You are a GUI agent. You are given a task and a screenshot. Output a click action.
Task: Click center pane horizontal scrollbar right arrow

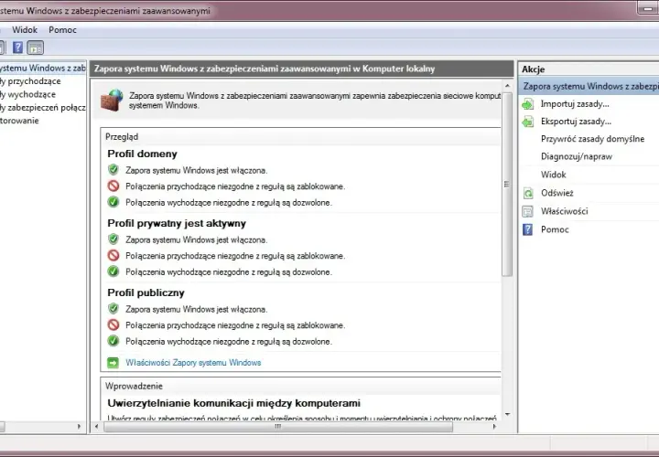tap(494, 426)
